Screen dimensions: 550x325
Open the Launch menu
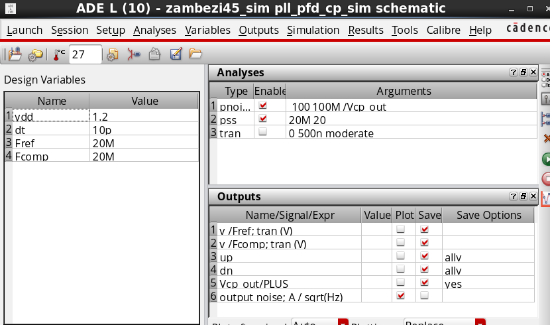click(25, 31)
